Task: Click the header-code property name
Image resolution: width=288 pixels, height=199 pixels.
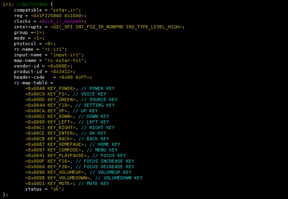Action: pyautogui.click(x=29, y=77)
